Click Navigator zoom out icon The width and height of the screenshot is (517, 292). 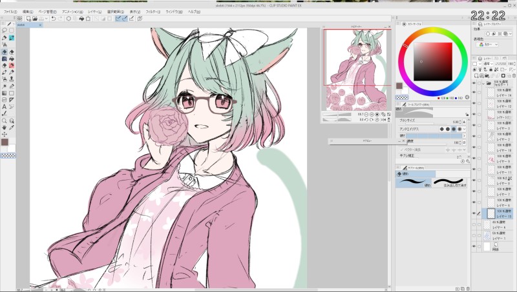coord(366,115)
